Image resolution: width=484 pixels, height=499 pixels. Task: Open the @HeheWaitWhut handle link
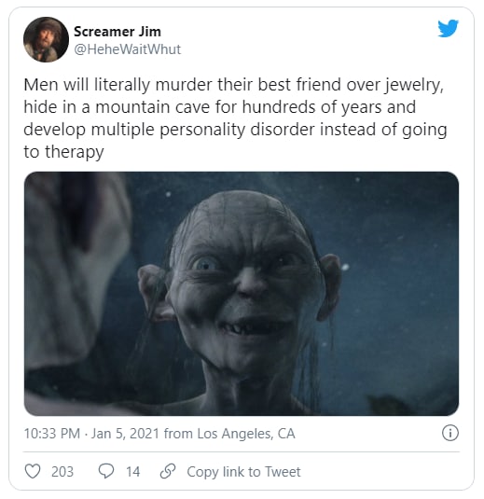coord(127,49)
